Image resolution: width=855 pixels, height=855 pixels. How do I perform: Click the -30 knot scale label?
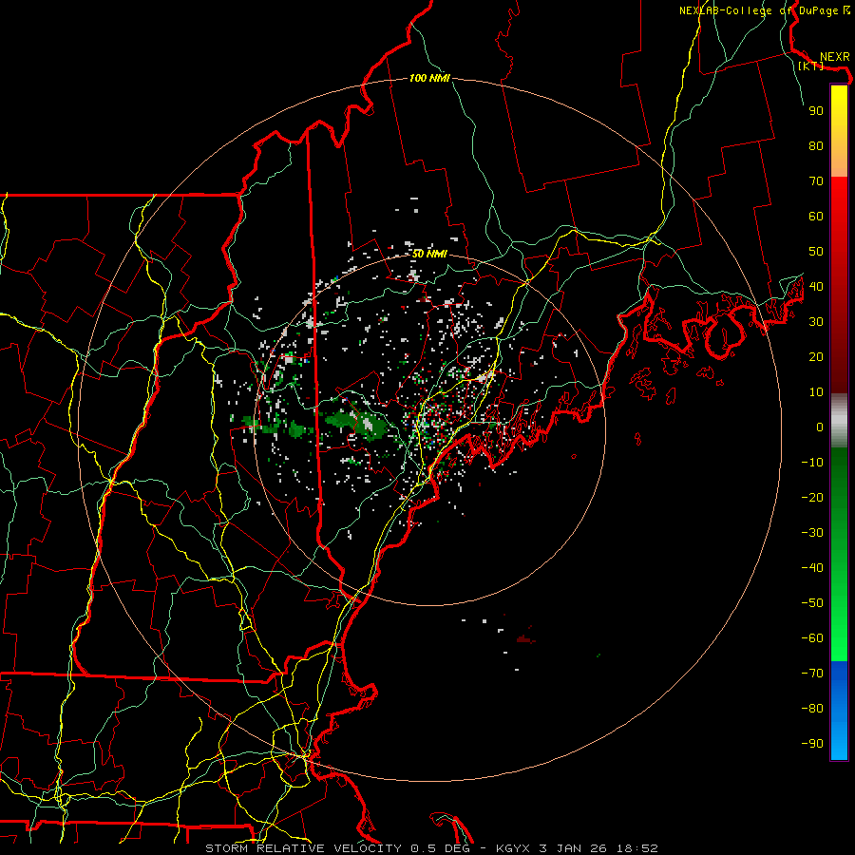pyautogui.click(x=812, y=533)
